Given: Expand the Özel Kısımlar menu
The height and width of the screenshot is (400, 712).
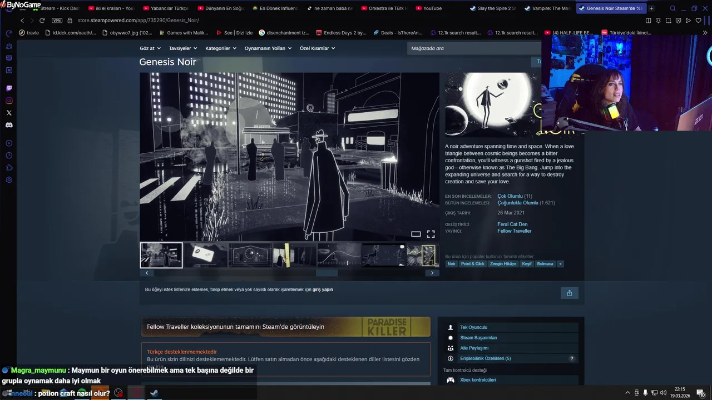Looking at the screenshot, I should pos(318,48).
